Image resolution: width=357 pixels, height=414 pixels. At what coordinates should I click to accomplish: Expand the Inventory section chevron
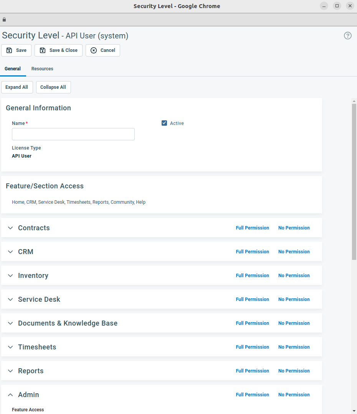point(10,276)
